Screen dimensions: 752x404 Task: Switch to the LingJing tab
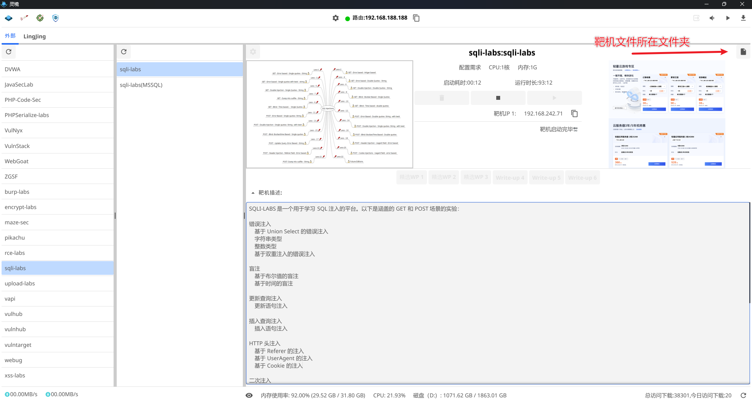coord(34,36)
